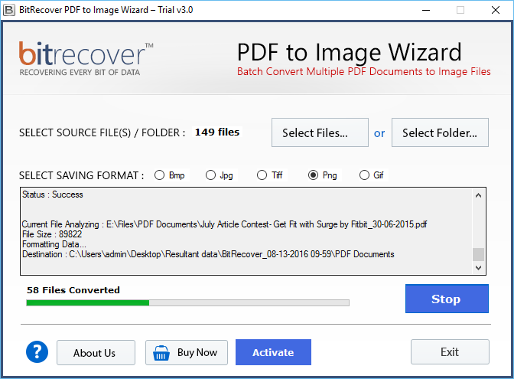
Task: Click the files converted progress bar
Action: tap(188, 303)
